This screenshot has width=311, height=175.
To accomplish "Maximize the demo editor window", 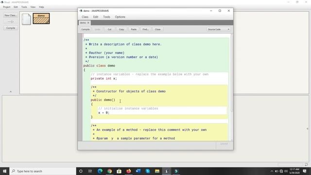I will click(220, 11).
